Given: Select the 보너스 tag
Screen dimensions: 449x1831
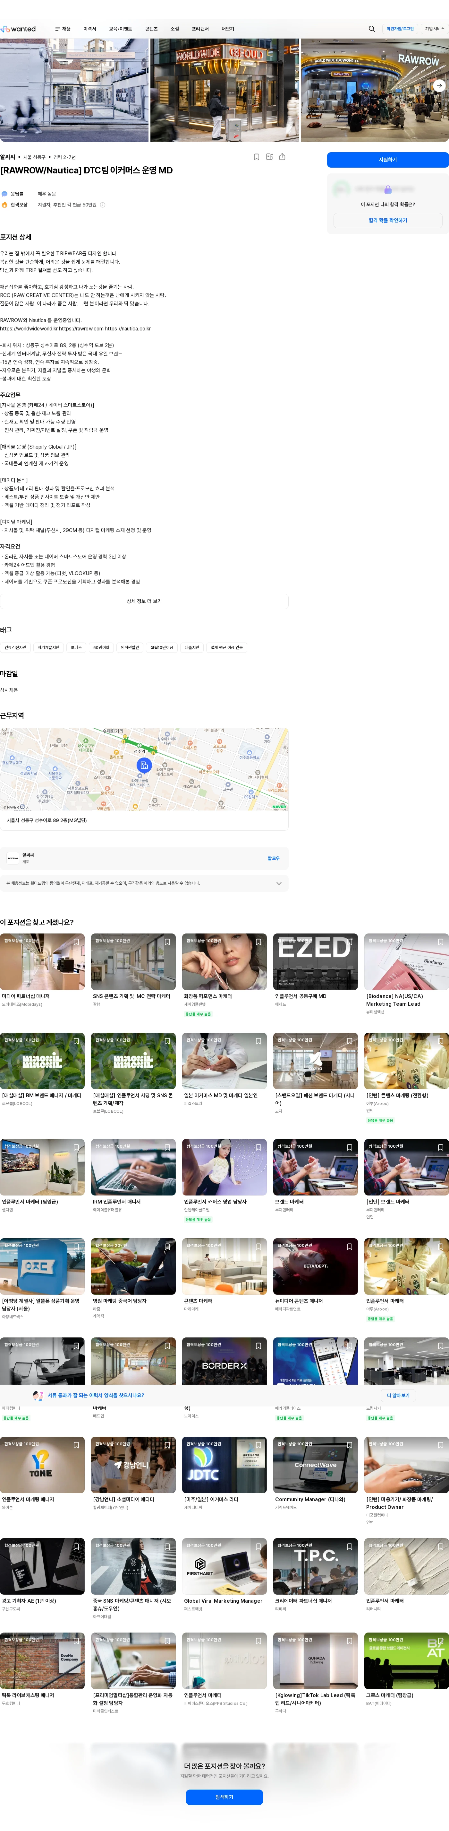Looking at the screenshot, I should [76, 648].
